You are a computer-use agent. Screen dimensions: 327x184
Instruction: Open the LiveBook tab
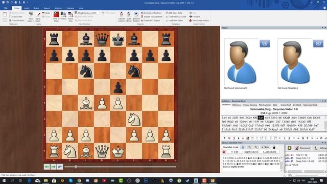pyautogui.click(x=297, y=105)
